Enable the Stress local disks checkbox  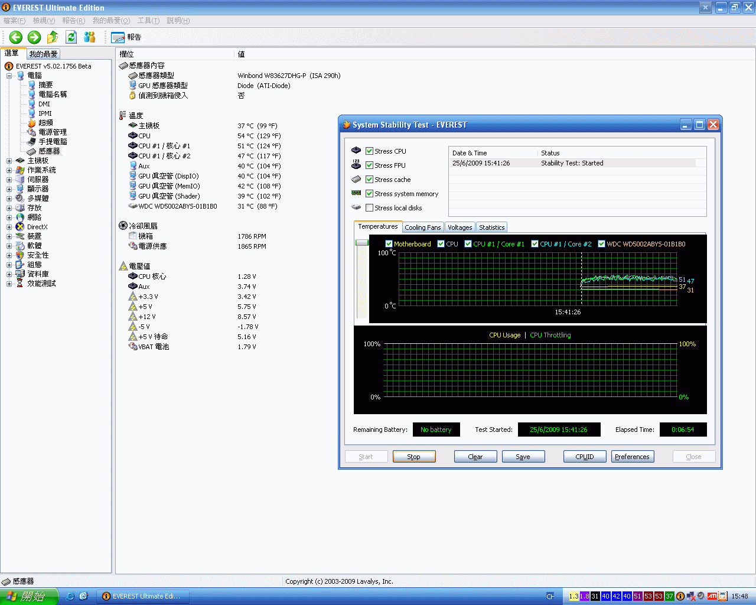click(369, 208)
